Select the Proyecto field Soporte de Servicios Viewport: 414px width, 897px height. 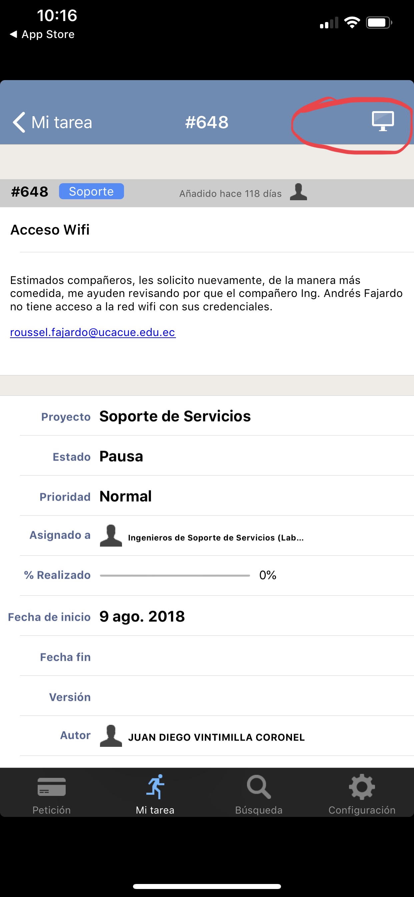click(x=217, y=416)
